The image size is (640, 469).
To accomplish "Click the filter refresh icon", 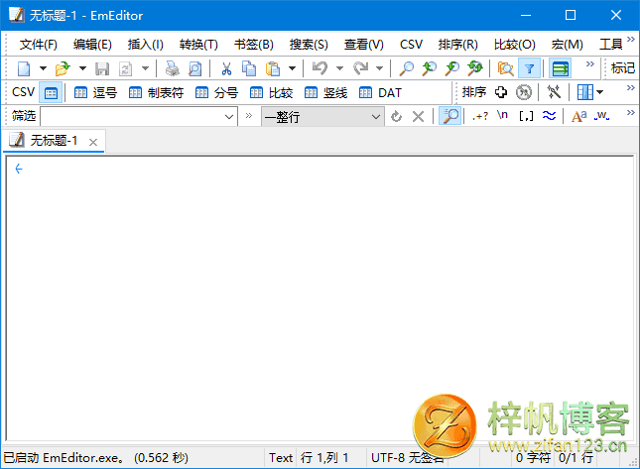I will tap(396, 117).
